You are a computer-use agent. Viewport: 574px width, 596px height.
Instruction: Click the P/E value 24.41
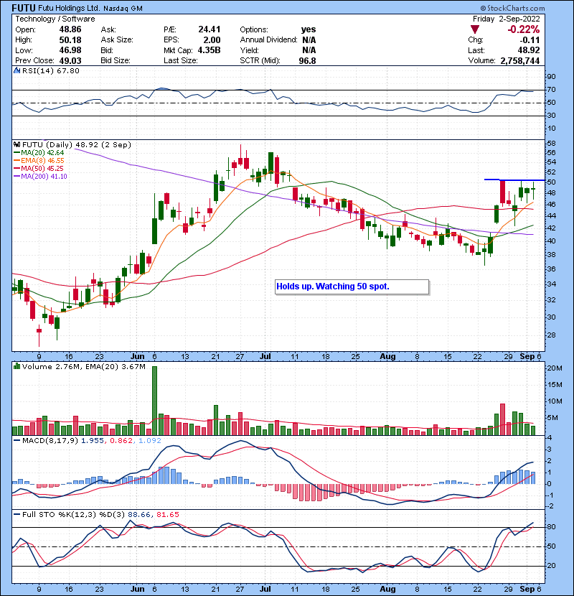pyautogui.click(x=210, y=29)
